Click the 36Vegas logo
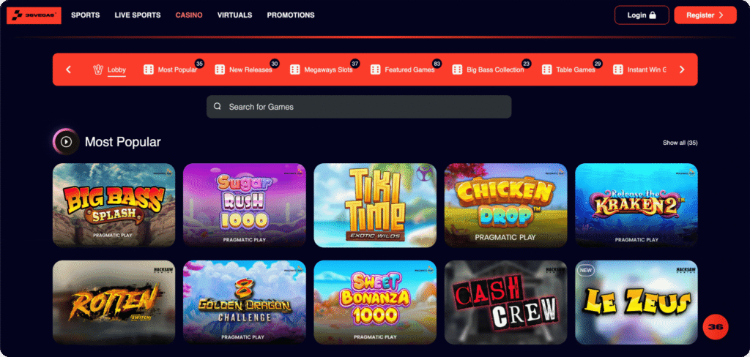750x357 pixels. (x=34, y=15)
